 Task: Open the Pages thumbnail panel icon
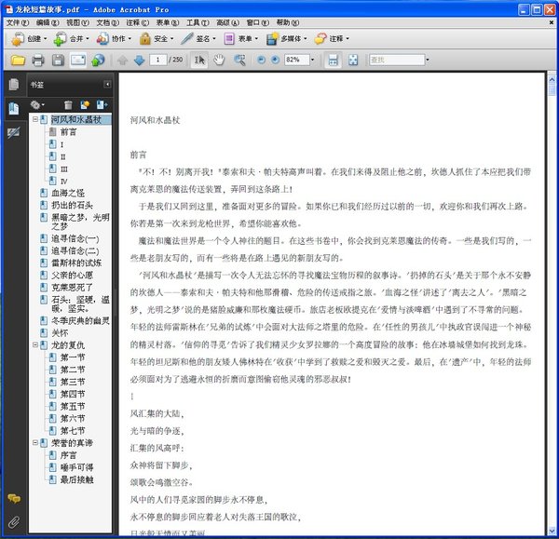click(x=14, y=85)
